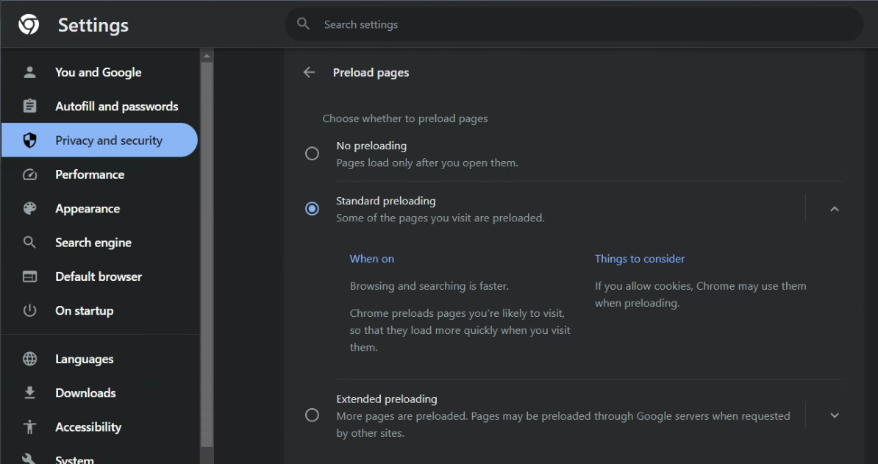The height and width of the screenshot is (464, 878).
Task: Click the window icon for Default browser
Action: click(29, 276)
